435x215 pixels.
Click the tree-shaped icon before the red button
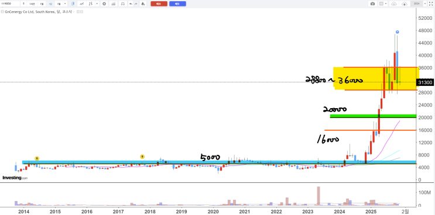tap(143, 4)
